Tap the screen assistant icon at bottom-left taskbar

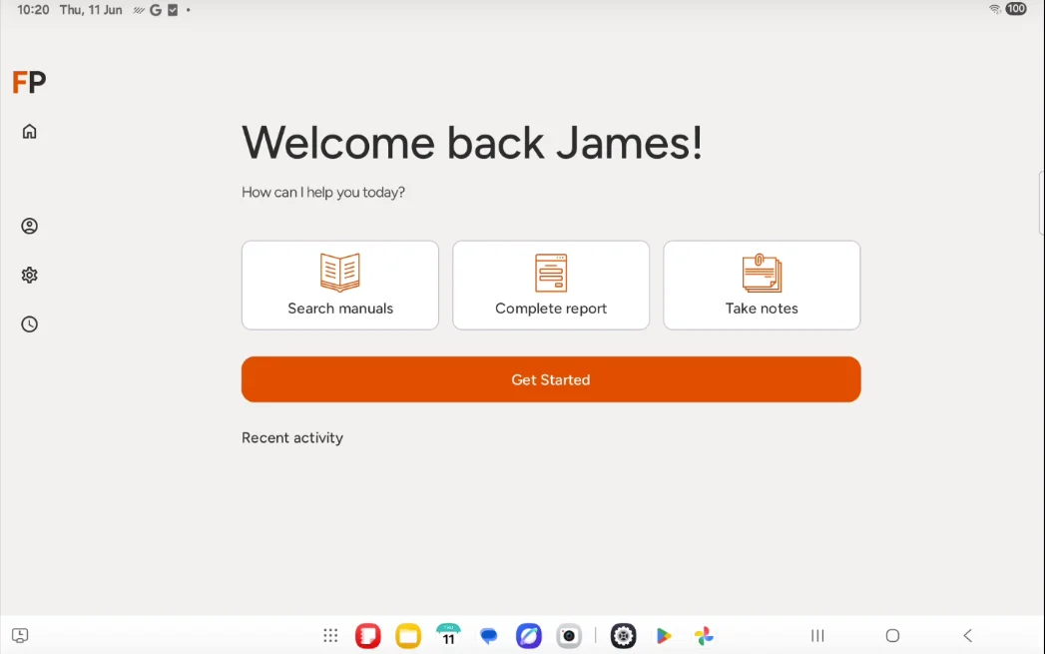(x=20, y=635)
